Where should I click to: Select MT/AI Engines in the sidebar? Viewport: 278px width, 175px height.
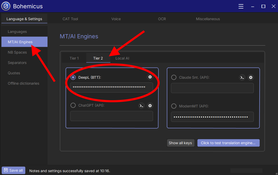pyautogui.click(x=24, y=42)
